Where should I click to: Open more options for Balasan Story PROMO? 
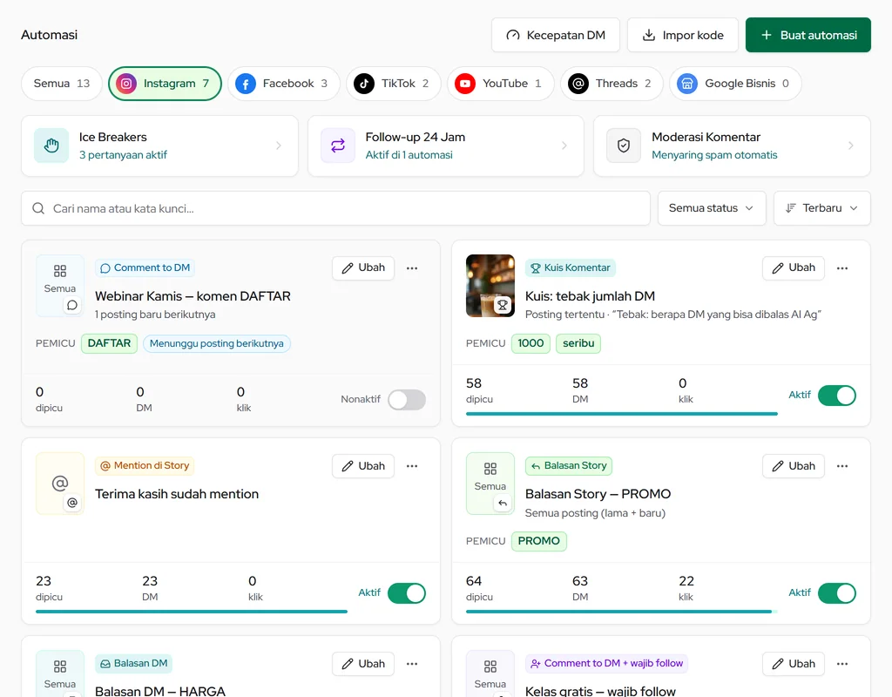(x=842, y=466)
